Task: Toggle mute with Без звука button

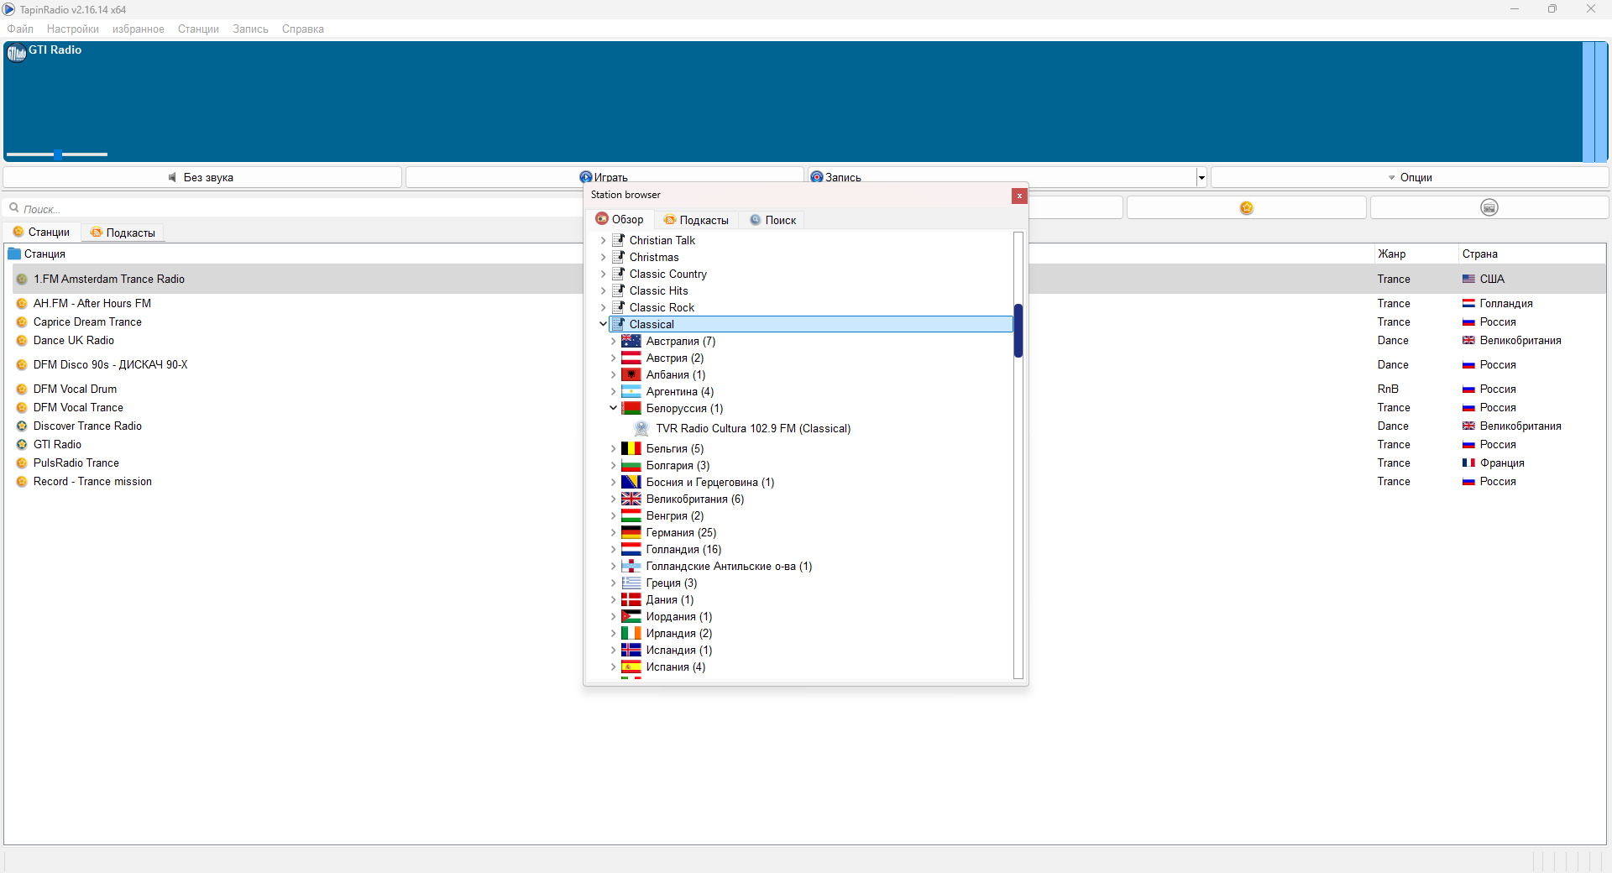Action: coord(202,177)
